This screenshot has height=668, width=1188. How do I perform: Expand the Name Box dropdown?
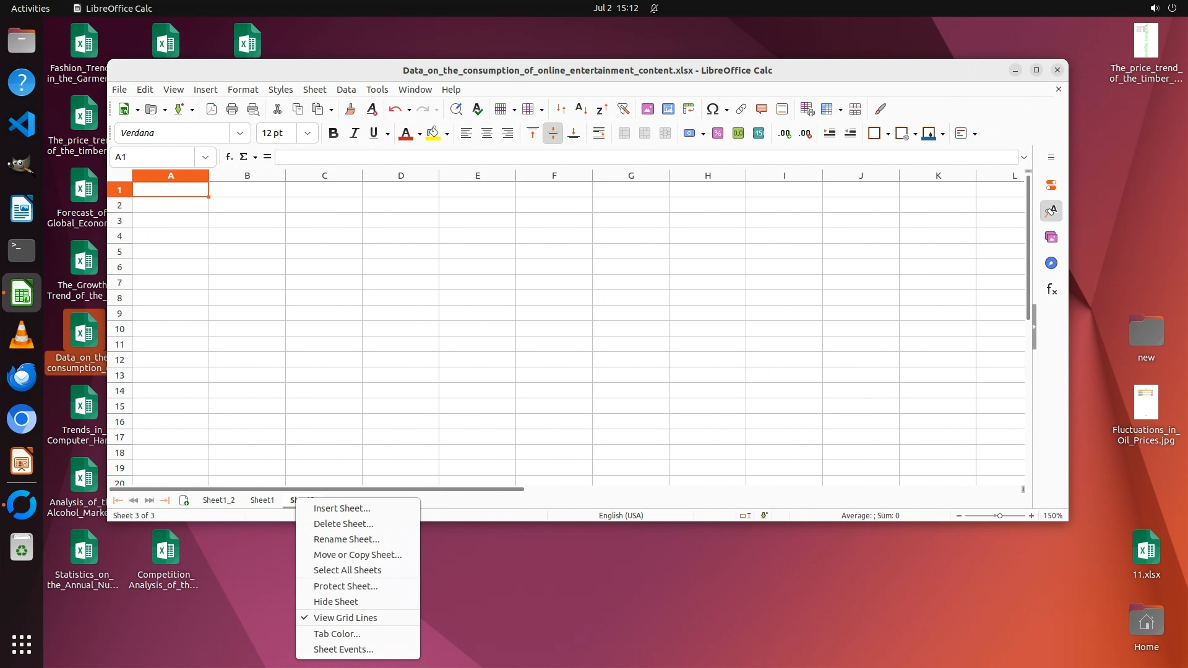[x=205, y=157]
